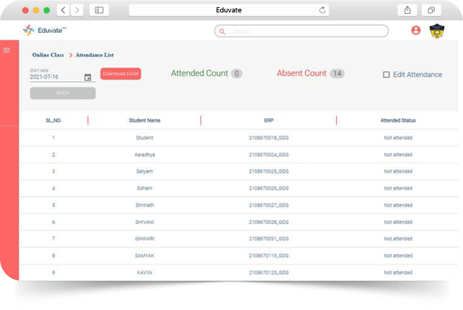The height and width of the screenshot is (310, 463).
Task: Click the Attendance List breadcrumb
Action: (x=95, y=55)
